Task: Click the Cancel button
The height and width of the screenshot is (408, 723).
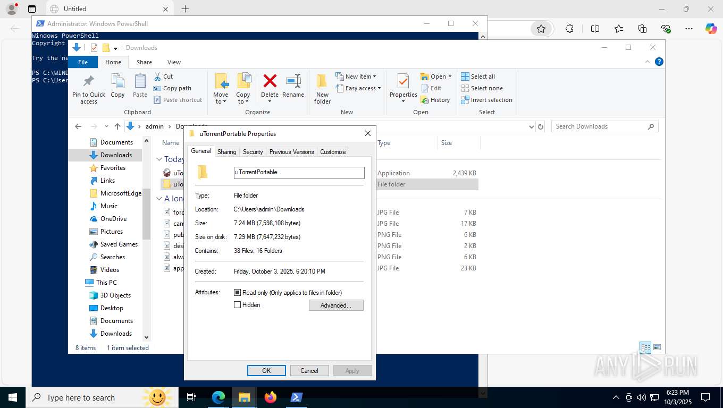Action: click(309, 371)
